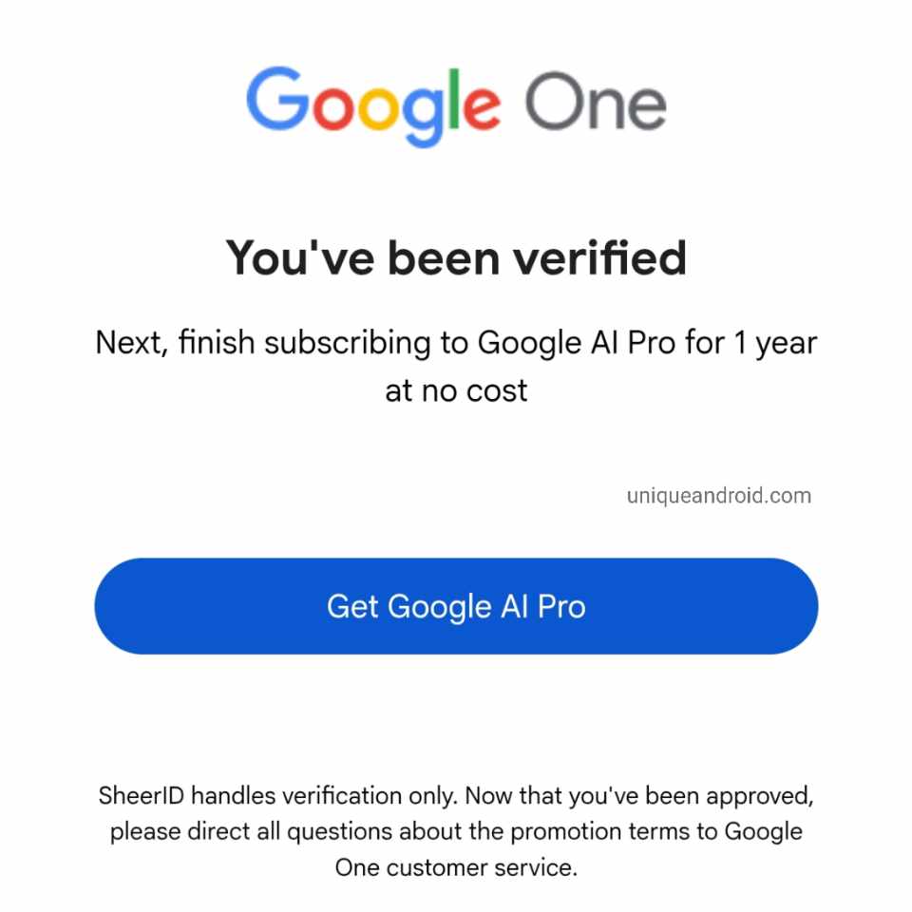Click the "You've been verified" heading
The width and height of the screenshot is (912, 912).
(x=456, y=257)
